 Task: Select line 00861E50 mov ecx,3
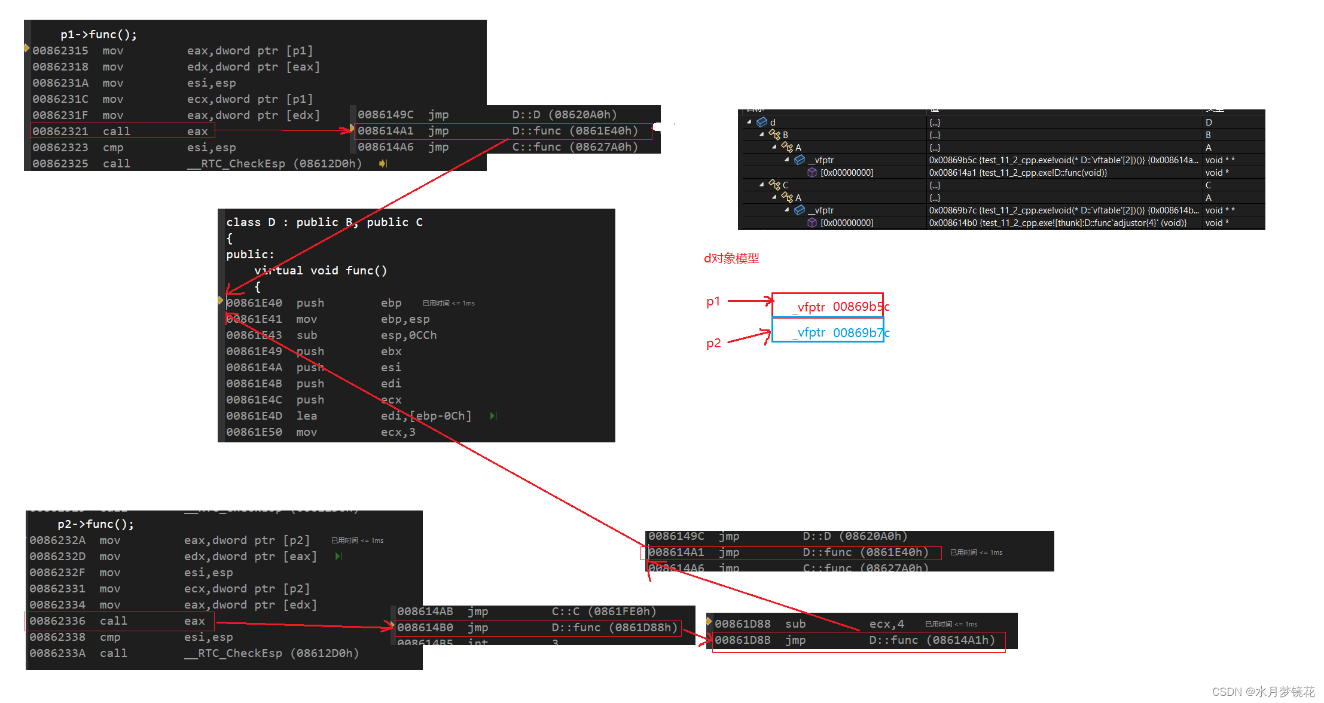coord(321,432)
